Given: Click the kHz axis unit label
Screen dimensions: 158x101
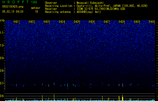Looking at the screenshot, I should 2,20.
